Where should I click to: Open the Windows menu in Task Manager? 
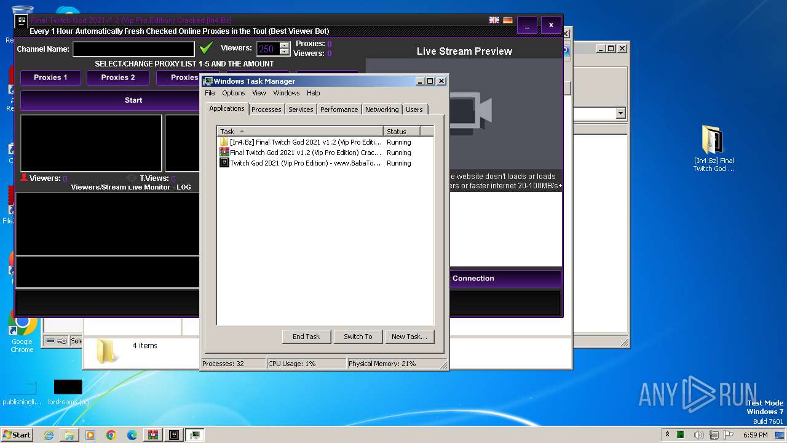click(x=287, y=93)
